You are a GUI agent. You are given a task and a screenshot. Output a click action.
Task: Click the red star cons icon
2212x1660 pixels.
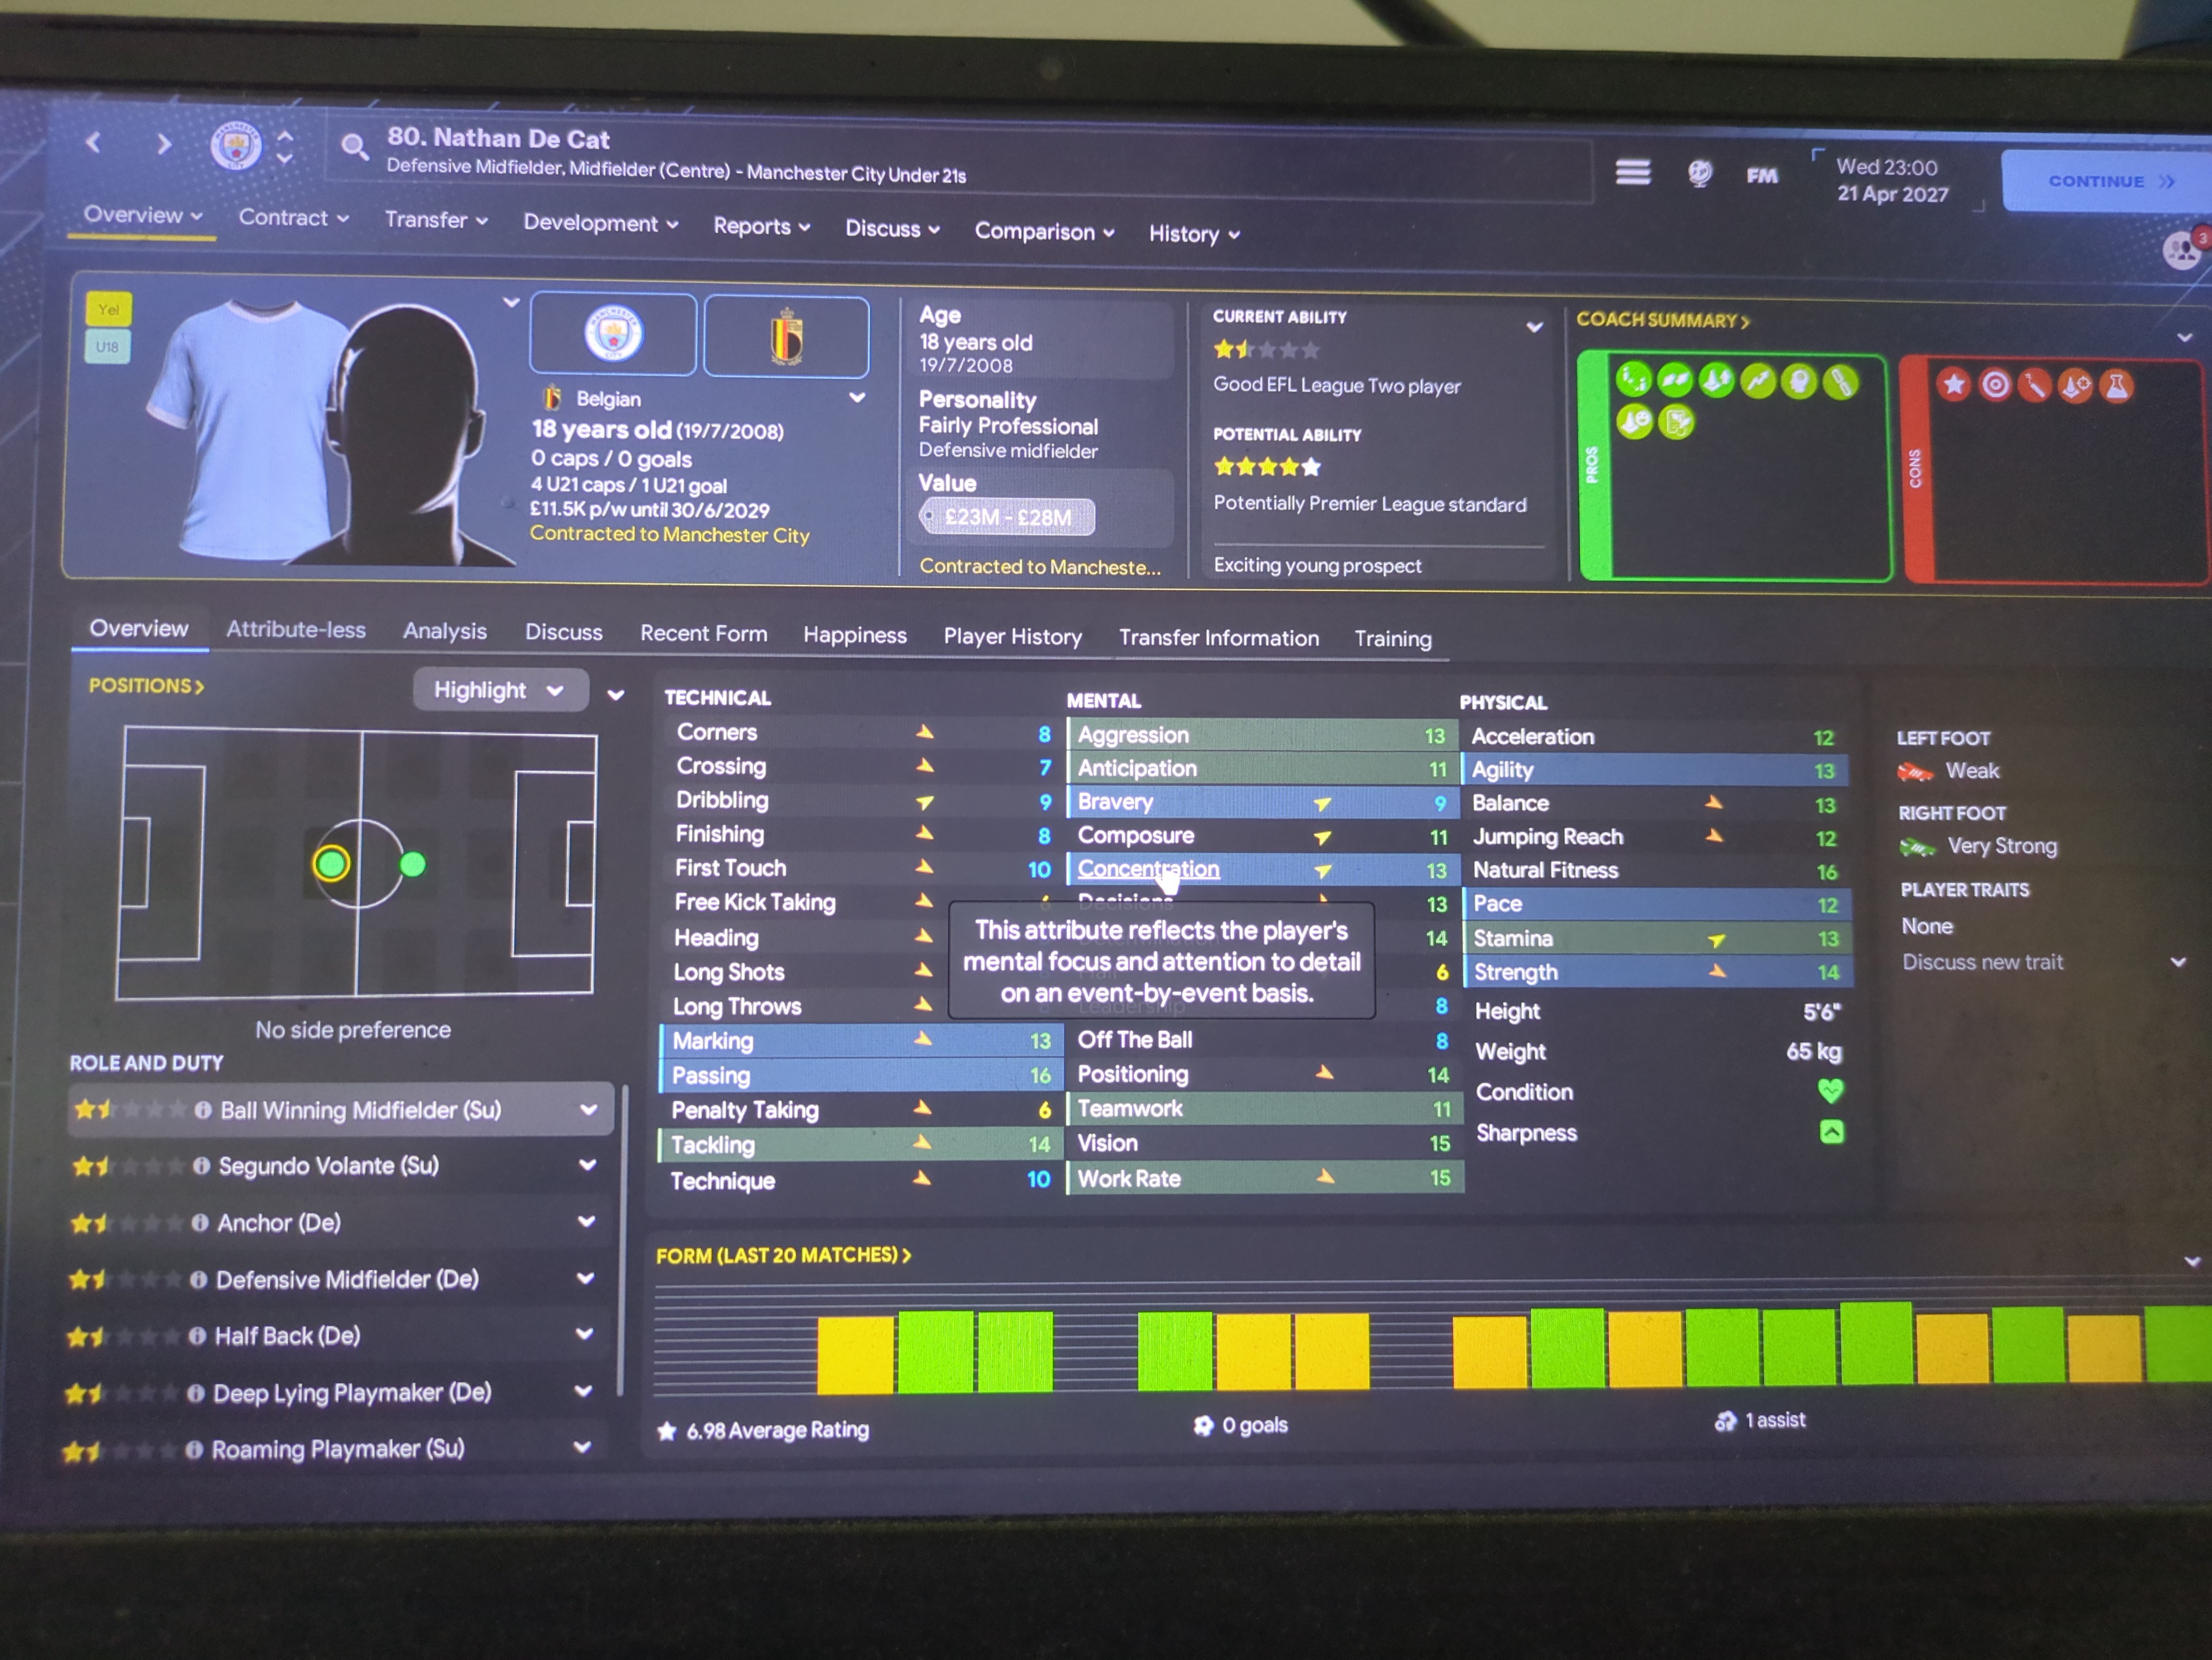click(x=1953, y=385)
